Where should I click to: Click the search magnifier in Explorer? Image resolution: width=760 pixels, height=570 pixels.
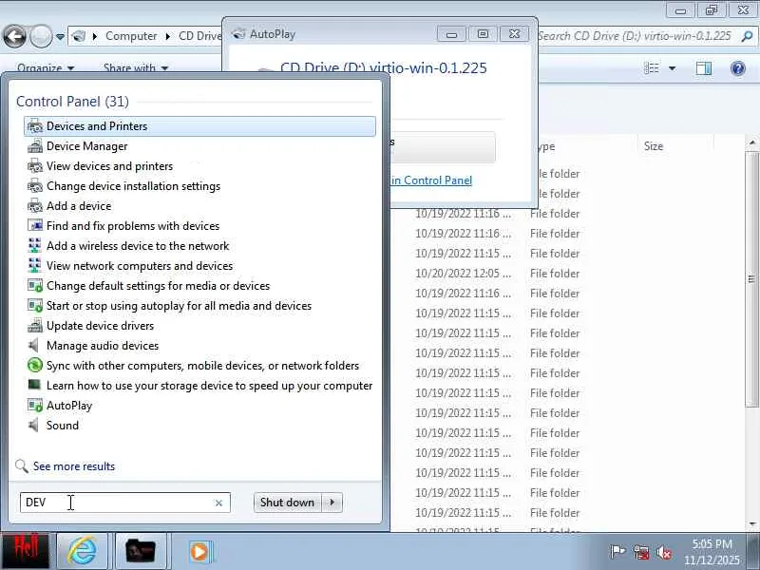coord(747,36)
